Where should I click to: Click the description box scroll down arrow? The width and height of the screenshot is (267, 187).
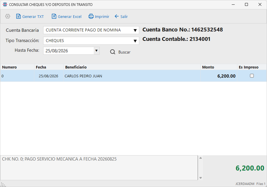201,178
